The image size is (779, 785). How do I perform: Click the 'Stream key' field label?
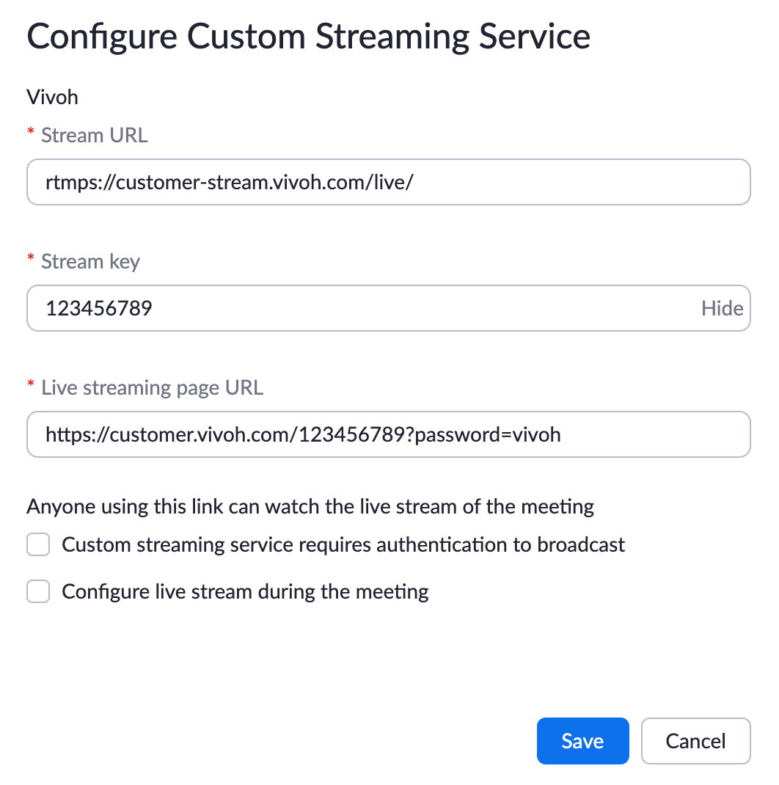(90, 261)
